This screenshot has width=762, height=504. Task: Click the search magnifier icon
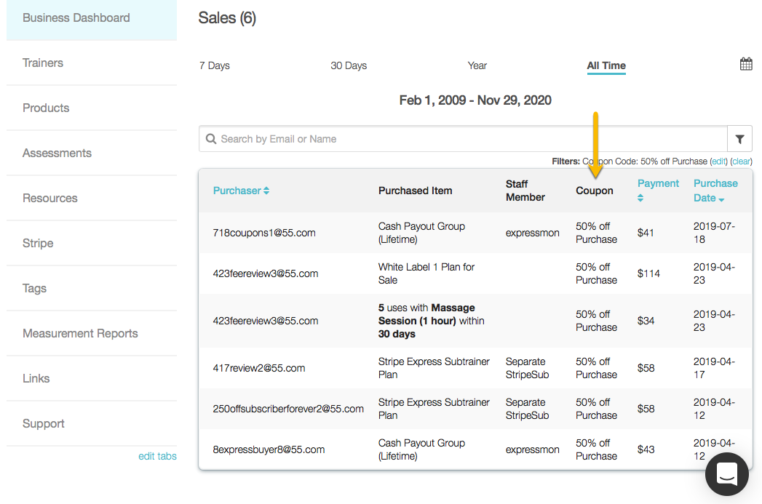(211, 139)
